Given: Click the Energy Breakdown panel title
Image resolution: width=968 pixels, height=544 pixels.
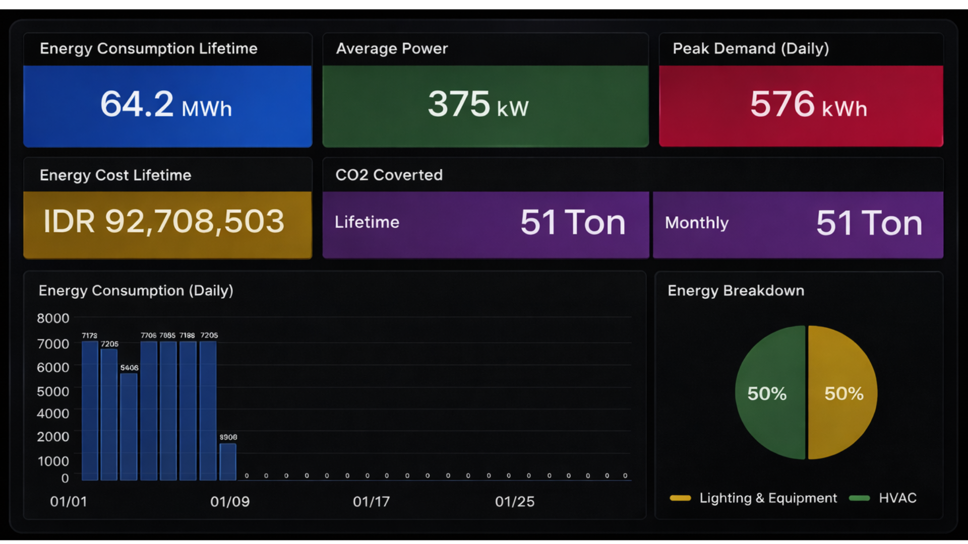Looking at the screenshot, I should click(x=736, y=291).
